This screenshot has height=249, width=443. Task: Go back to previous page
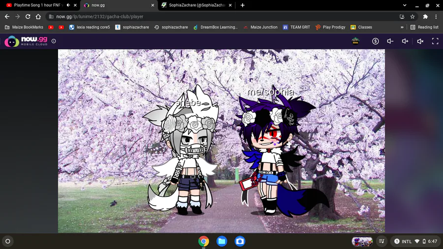coord(7,17)
